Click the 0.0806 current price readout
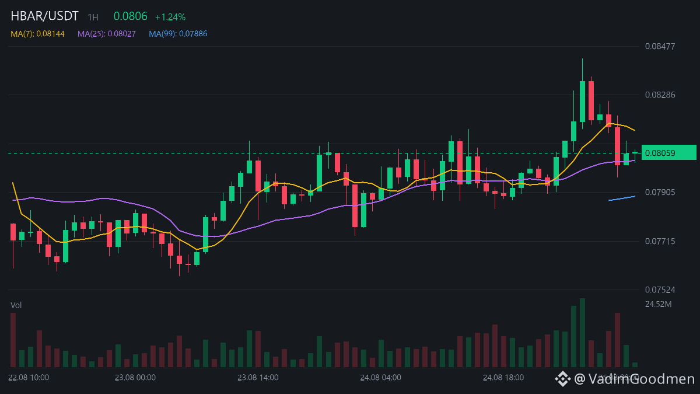The height and width of the screenshot is (394, 700). (x=130, y=16)
